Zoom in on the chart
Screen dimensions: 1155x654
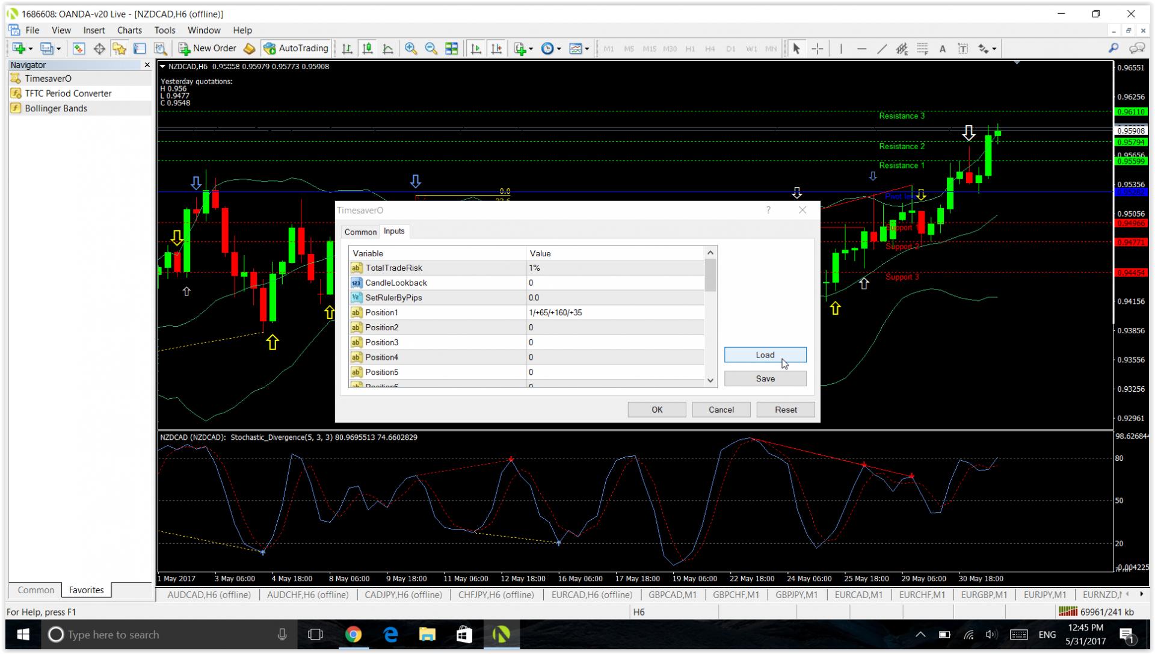click(411, 49)
